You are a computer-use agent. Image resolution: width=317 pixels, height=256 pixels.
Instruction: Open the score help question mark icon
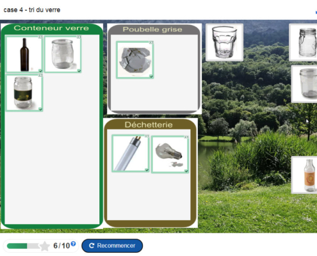click(x=73, y=243)
